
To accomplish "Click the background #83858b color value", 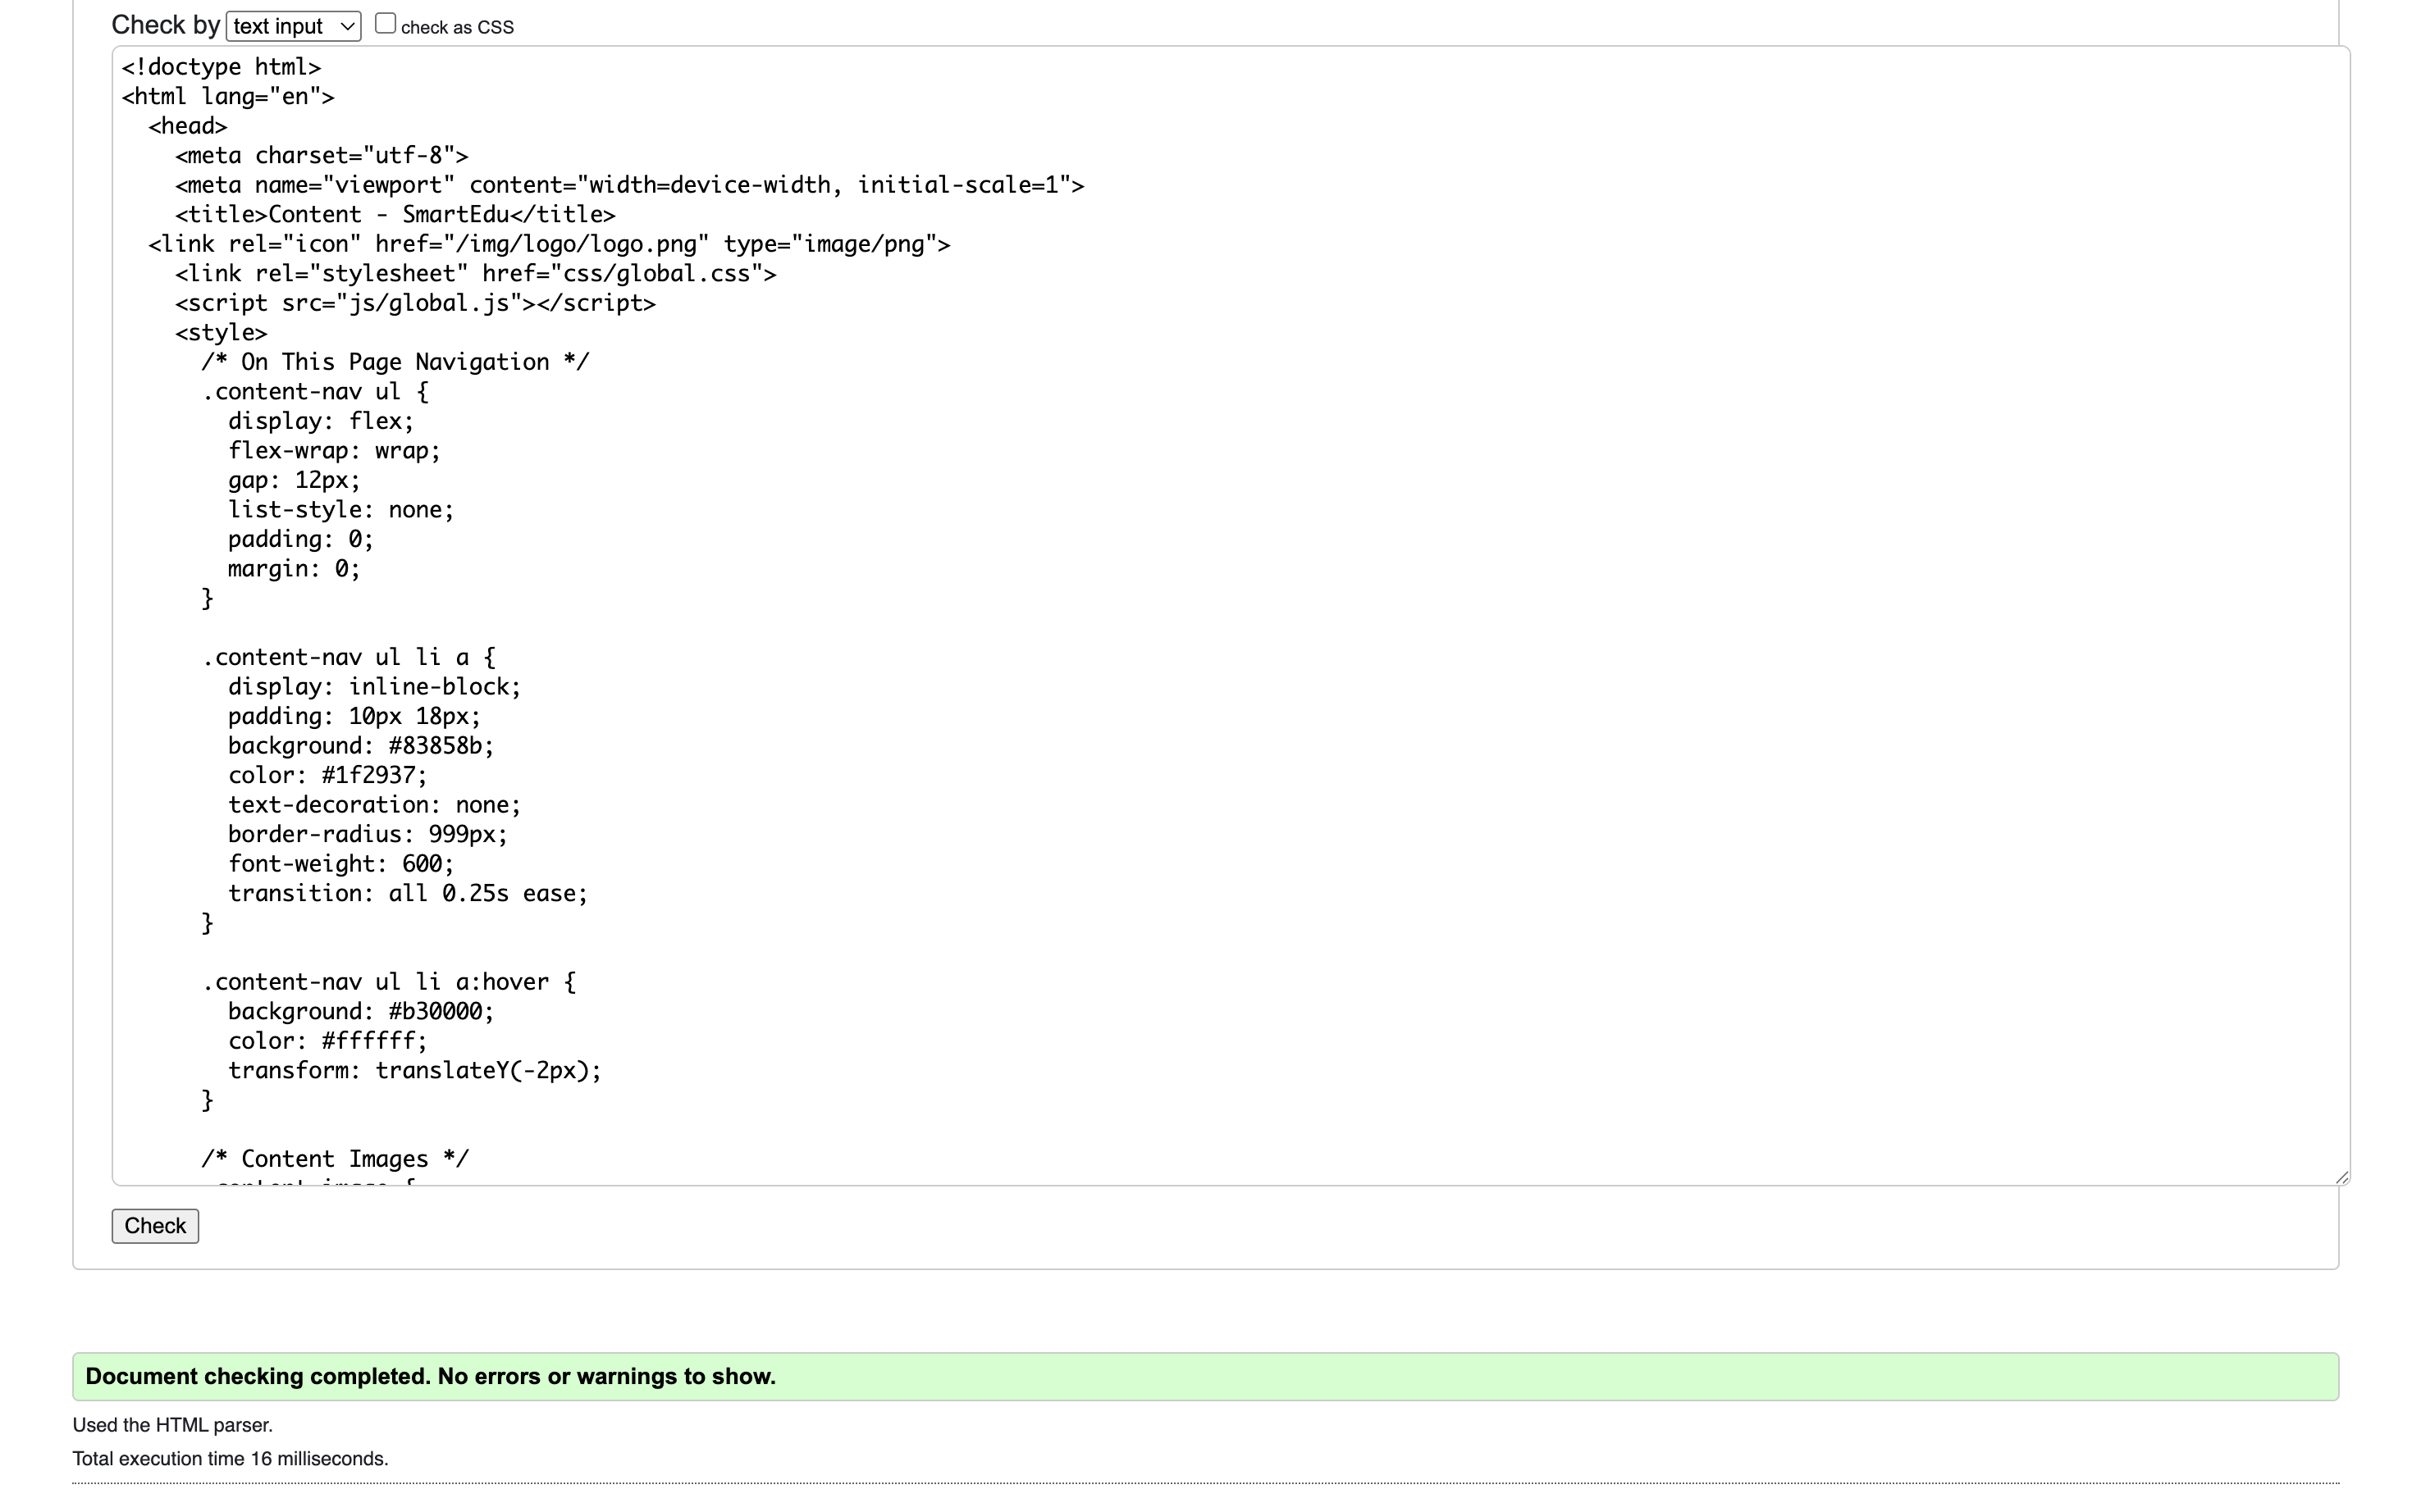I will pyautogui.click(x=441, y=746).
